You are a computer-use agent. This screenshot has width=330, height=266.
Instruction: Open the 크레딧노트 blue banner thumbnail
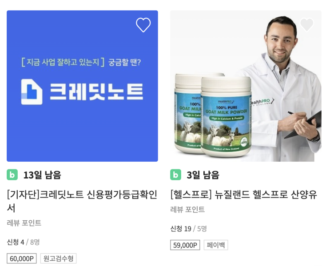(x=82, y=86)
